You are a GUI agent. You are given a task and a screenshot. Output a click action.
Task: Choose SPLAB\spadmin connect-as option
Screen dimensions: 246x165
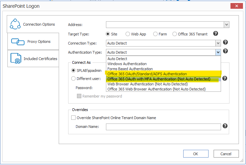point(86,71)
